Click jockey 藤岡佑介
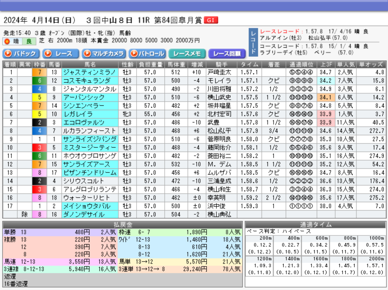The image size is (388, 290). tap(219, 148)
